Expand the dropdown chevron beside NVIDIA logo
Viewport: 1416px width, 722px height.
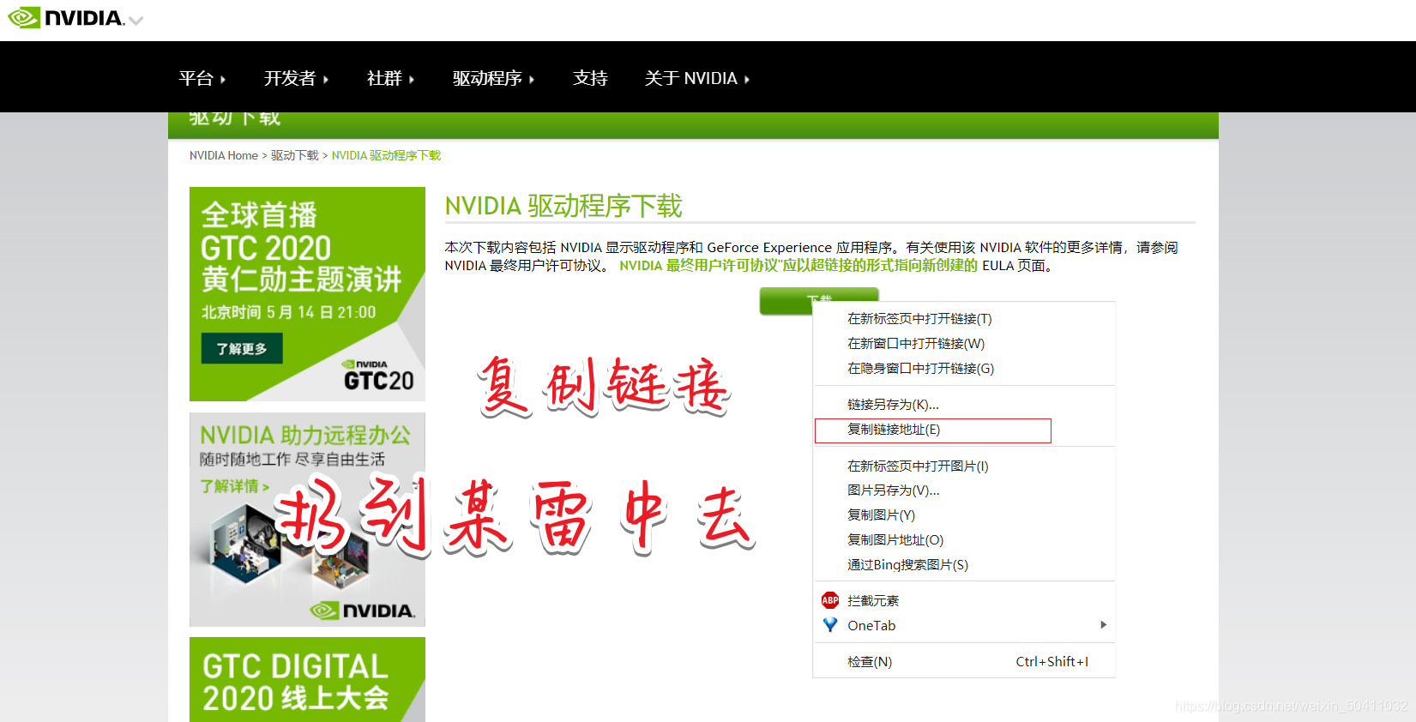click(x=136, y=21)
